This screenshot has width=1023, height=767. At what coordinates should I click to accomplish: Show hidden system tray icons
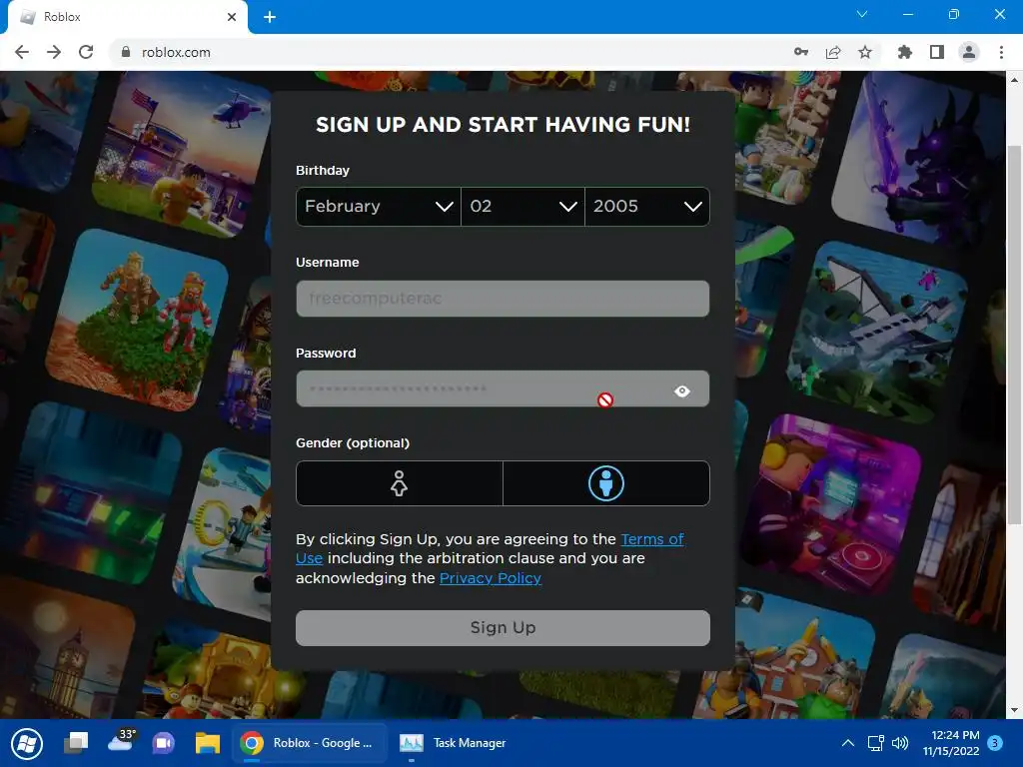(848, 743)
